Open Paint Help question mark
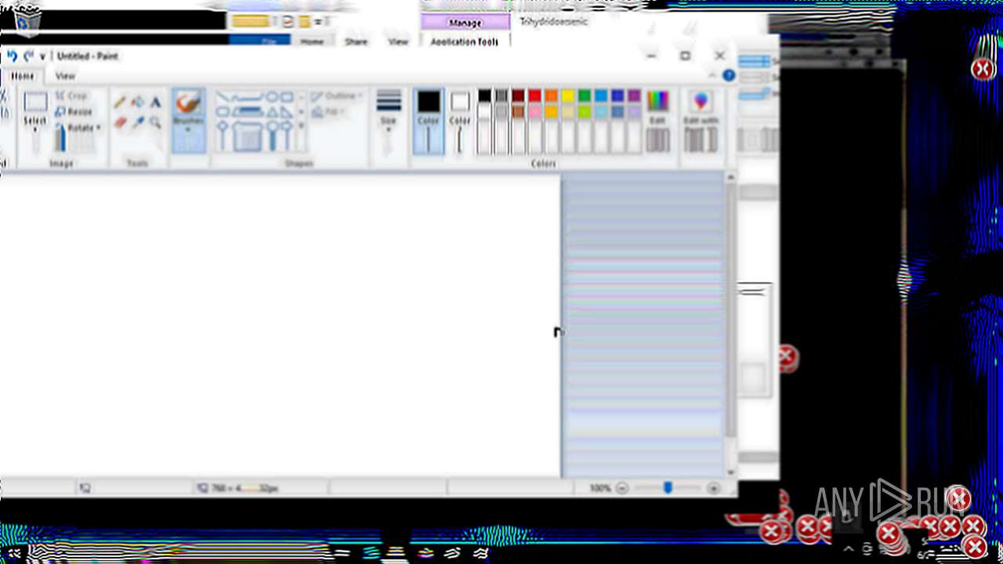The image size is (1003, 564). 729,76
